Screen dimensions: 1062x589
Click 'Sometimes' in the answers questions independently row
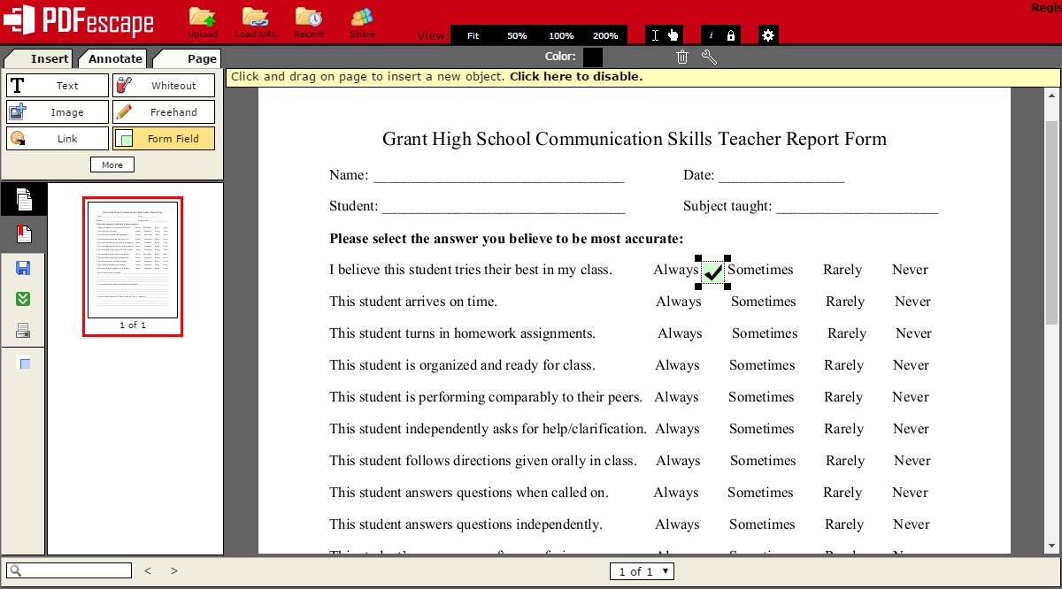(762, 524)
